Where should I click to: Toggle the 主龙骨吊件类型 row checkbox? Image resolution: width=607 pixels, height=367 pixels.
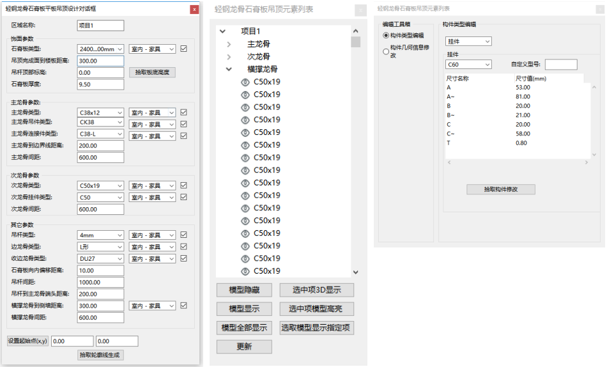tap(184, 124)
